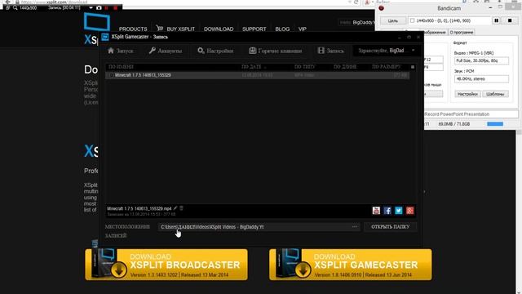Open the overlay bar dropdown arrow near Запись timer
The image size is (522, 294).
[x=91, y=7]
